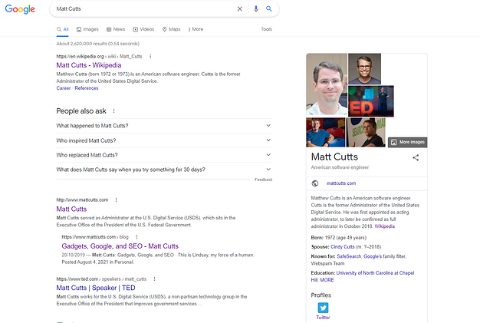Click the result count text 'About 2,620,000 results'
480x323 pixels.
(x=81, y=44)
